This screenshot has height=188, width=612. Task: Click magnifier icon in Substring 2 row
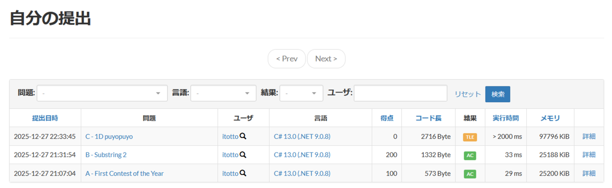click(243, 154)
